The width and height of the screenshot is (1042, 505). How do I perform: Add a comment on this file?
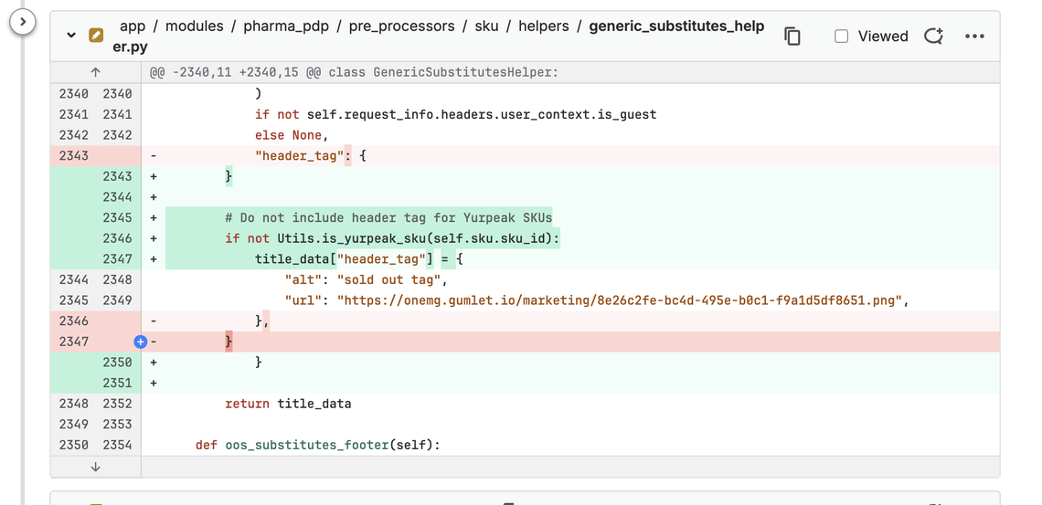tap(933, 37)
